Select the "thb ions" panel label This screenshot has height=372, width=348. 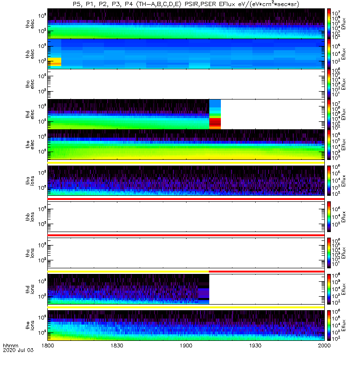point(30,217)
